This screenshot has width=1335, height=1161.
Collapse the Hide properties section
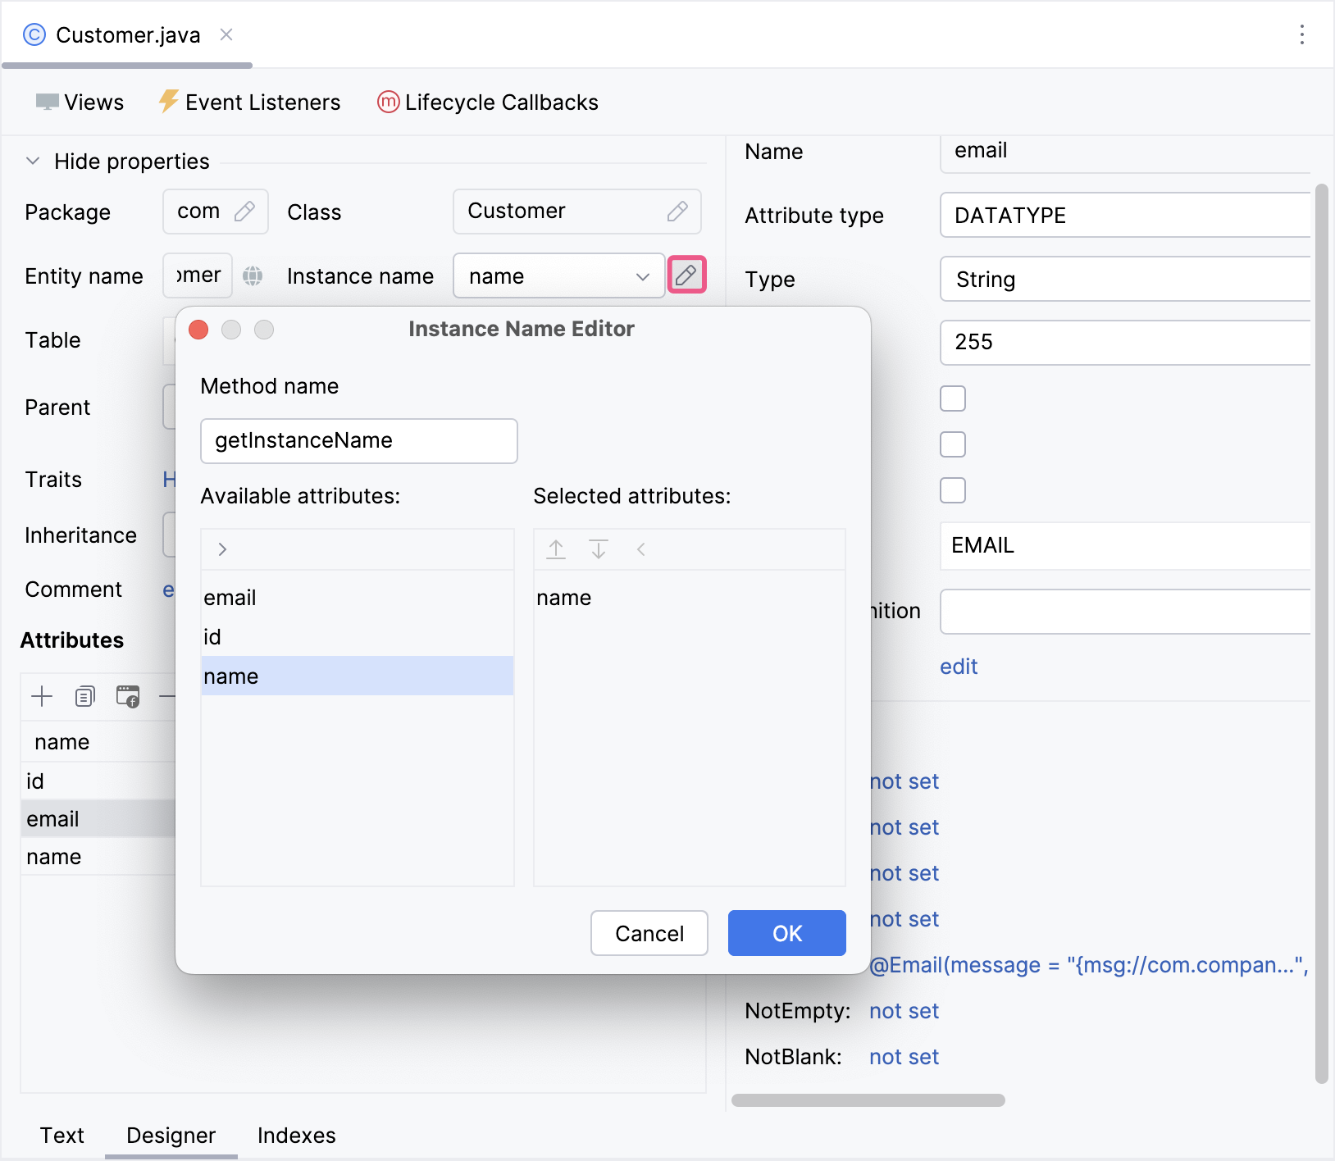pos(33,161)
